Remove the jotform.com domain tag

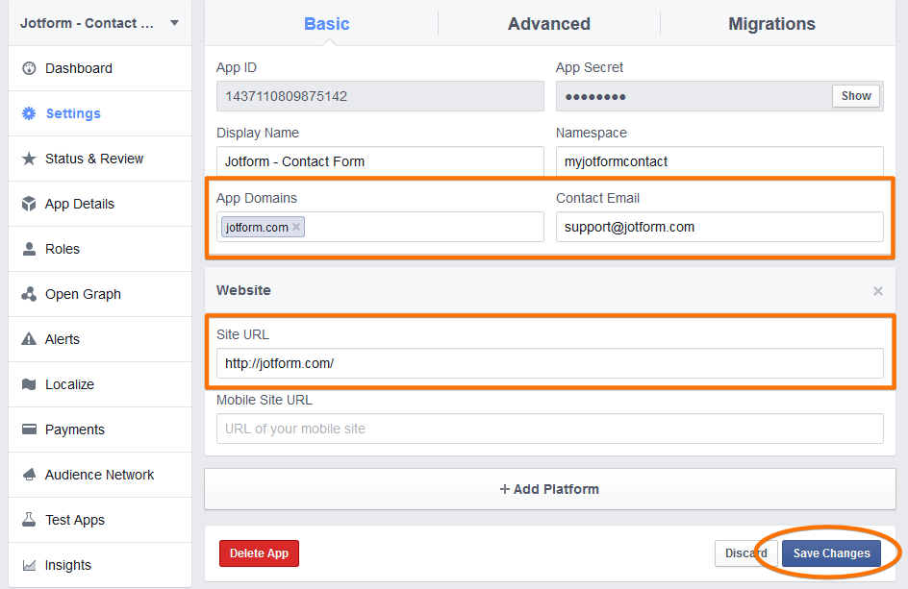[x=294, y=227]
